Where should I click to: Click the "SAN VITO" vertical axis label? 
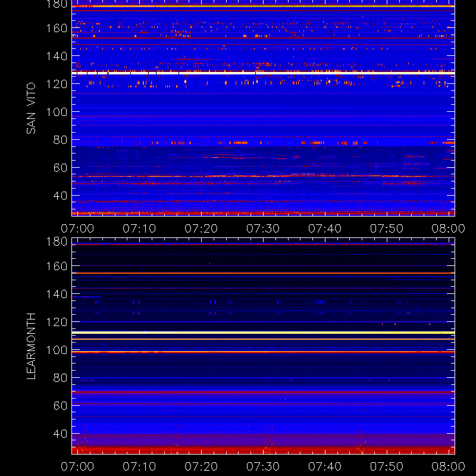click(31, 108)
